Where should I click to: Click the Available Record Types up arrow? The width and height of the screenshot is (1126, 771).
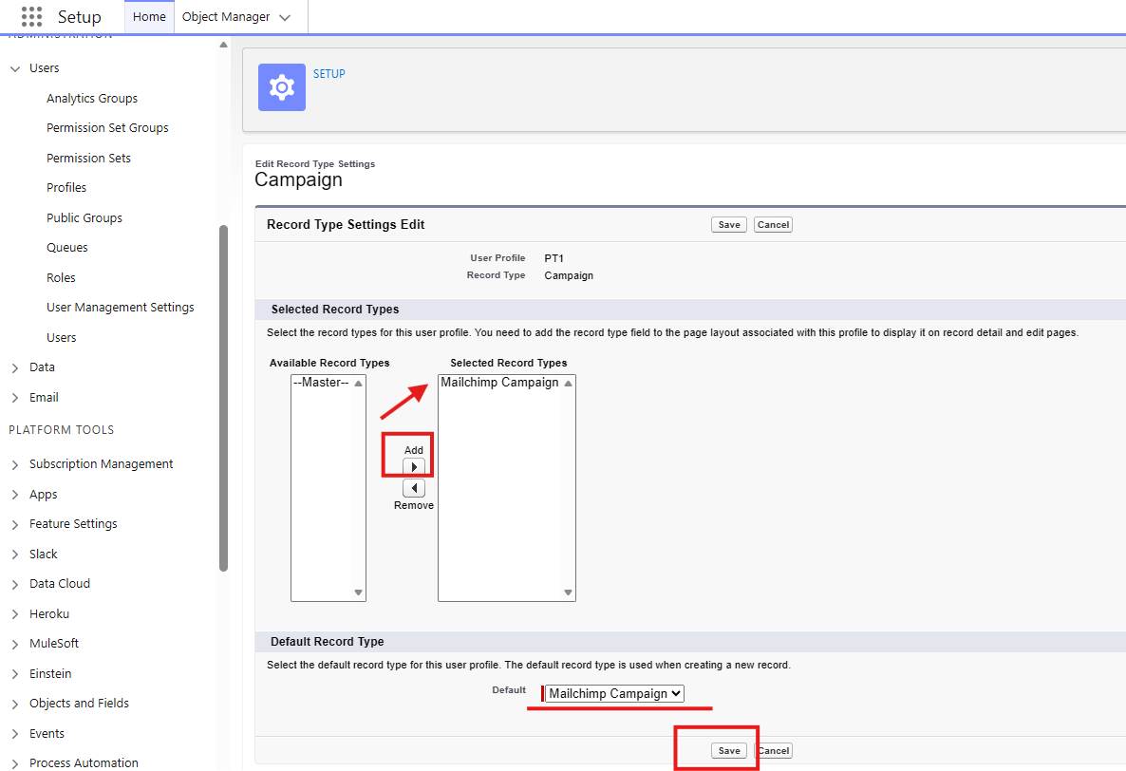(x=358, y=384)
